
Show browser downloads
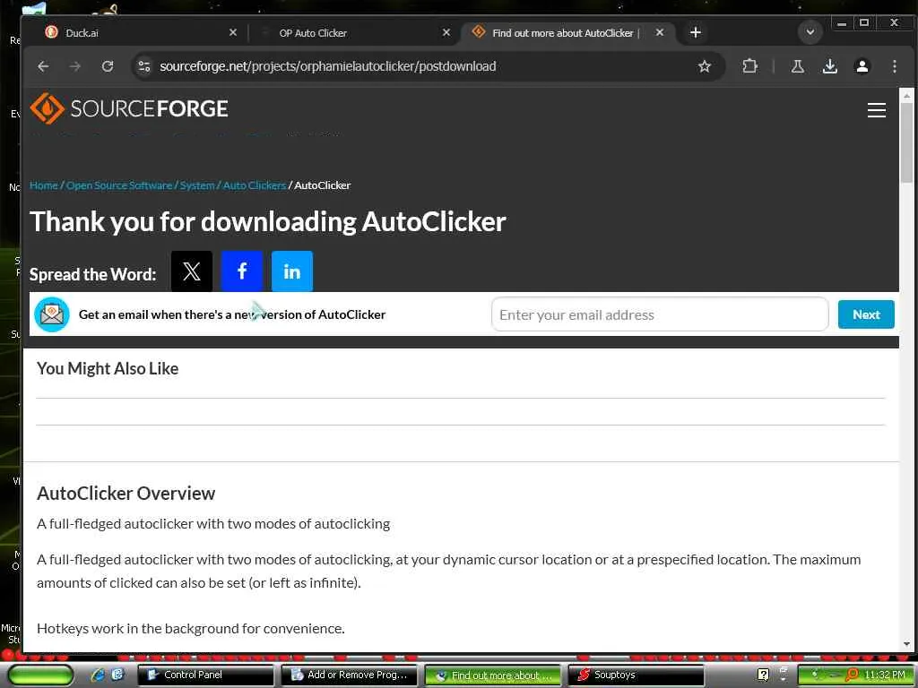pyautogui.click(x=829, y=66)
